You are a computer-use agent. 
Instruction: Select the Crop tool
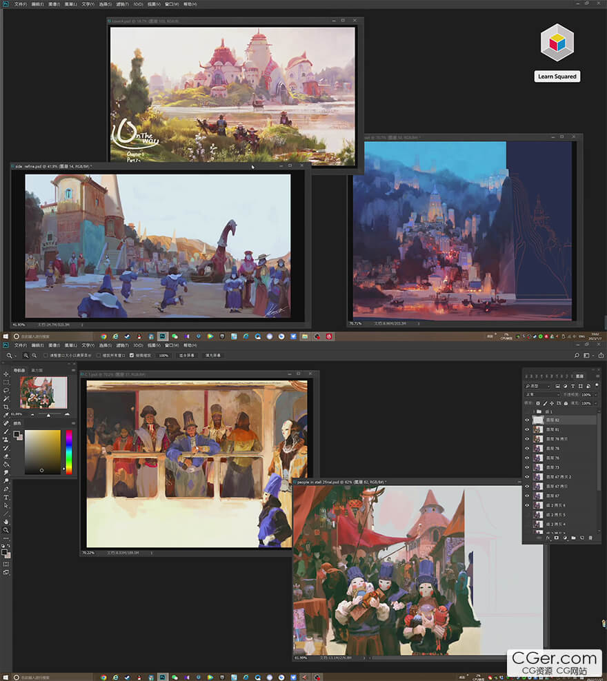pyautogui.click(x=6, y=407)
